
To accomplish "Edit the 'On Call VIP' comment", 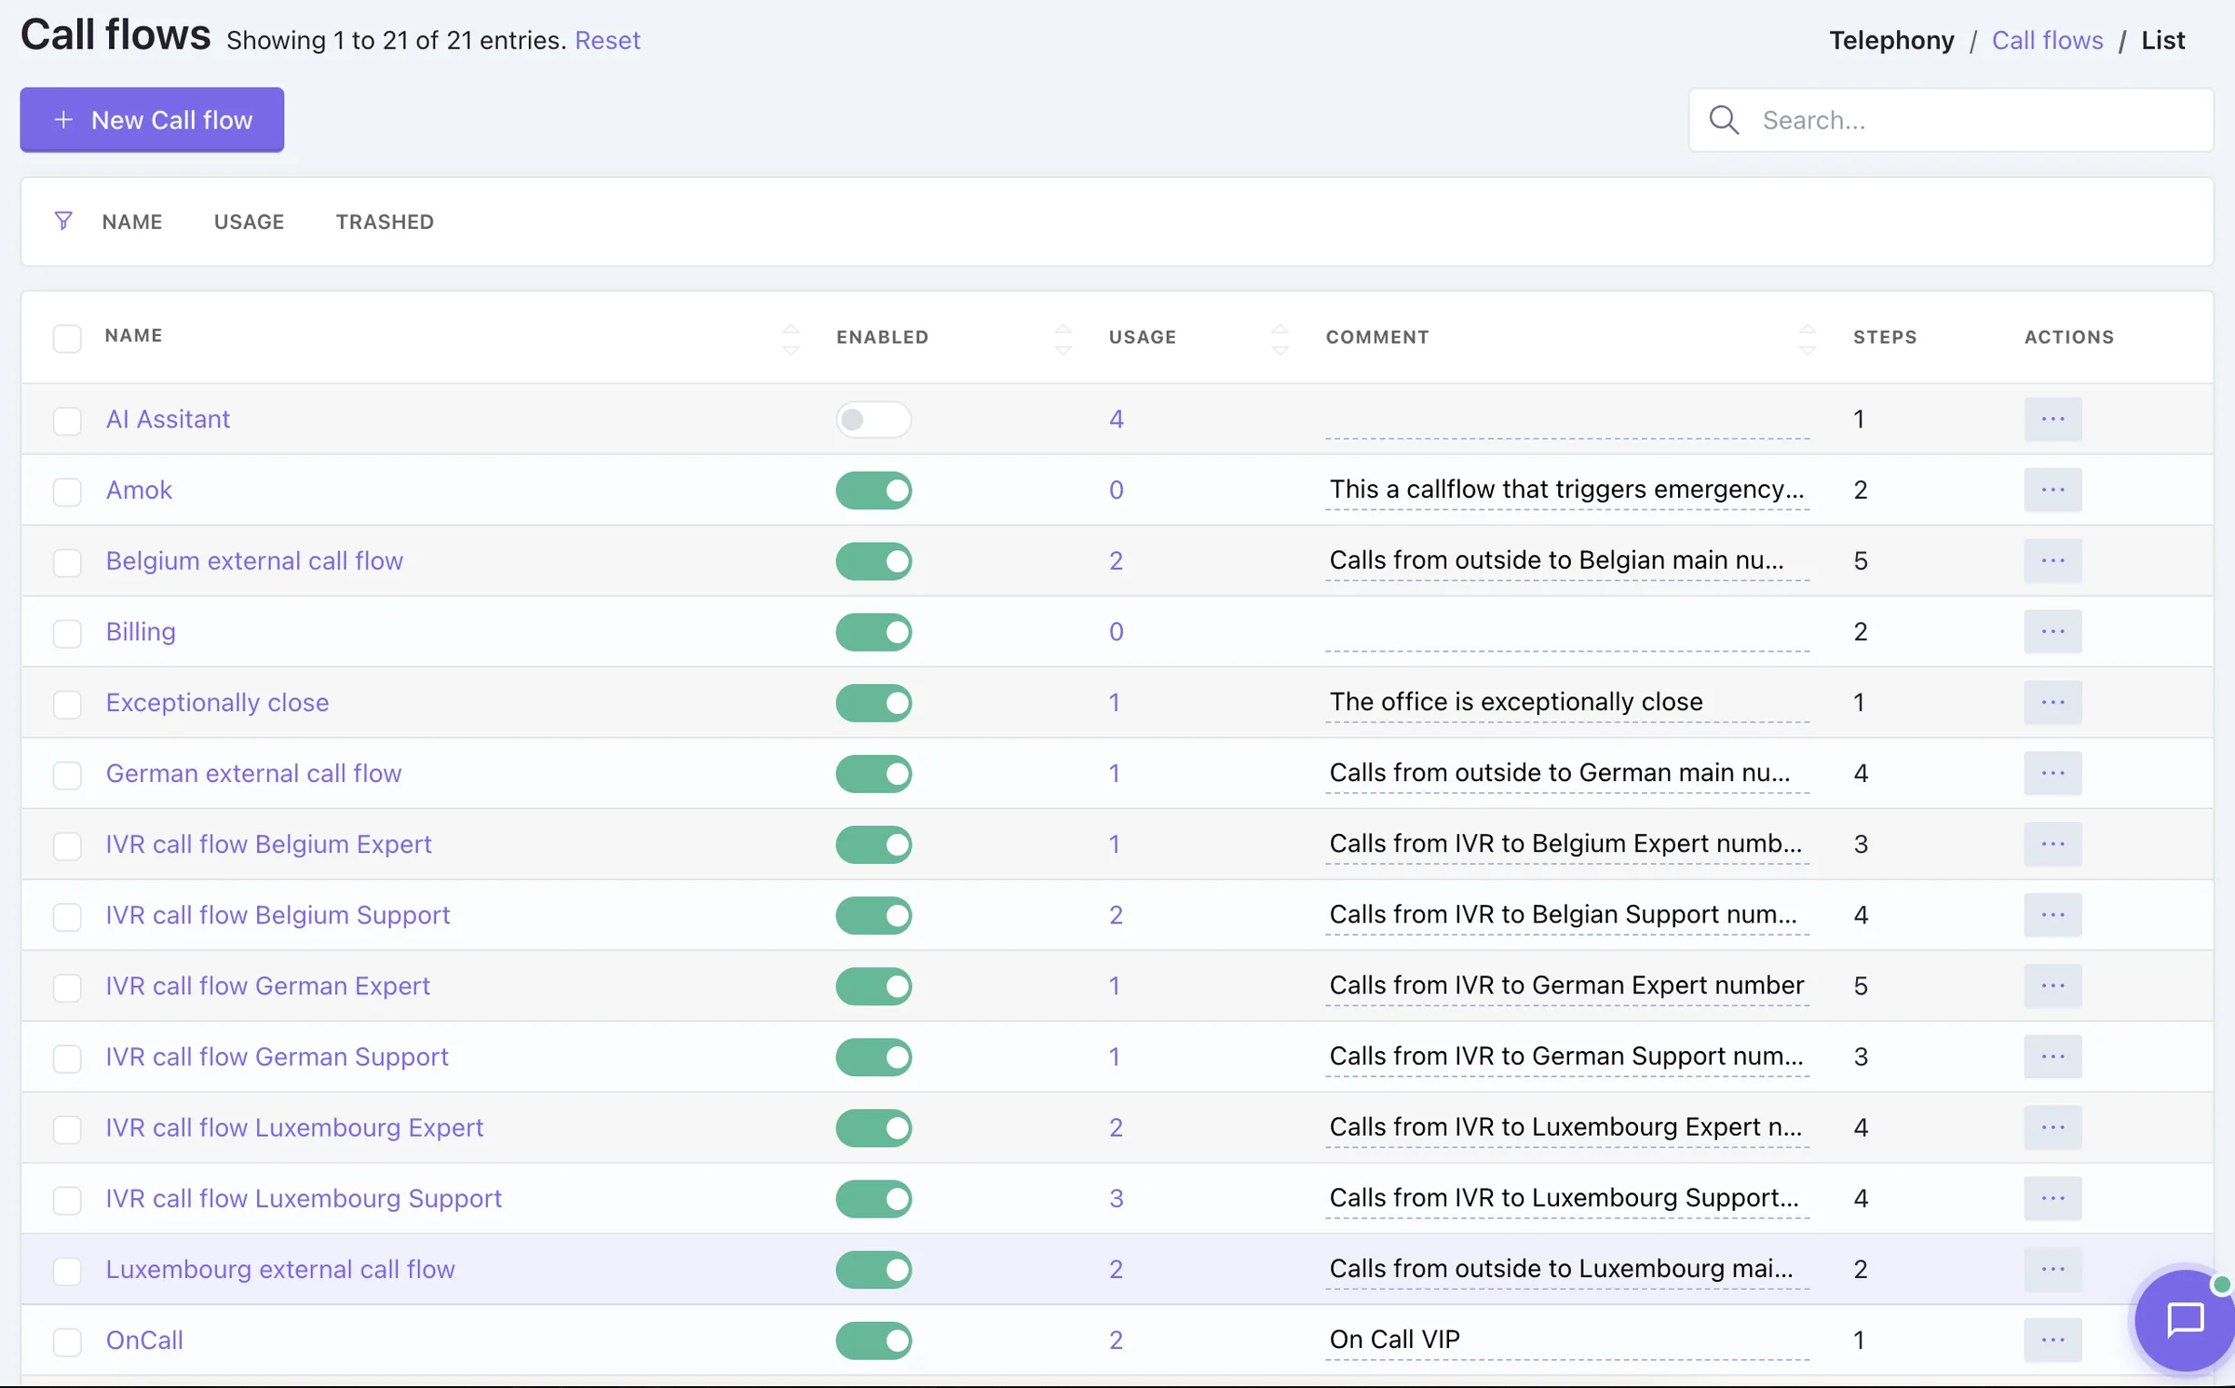I will pyautogui.click(x=1567, y=1340).
